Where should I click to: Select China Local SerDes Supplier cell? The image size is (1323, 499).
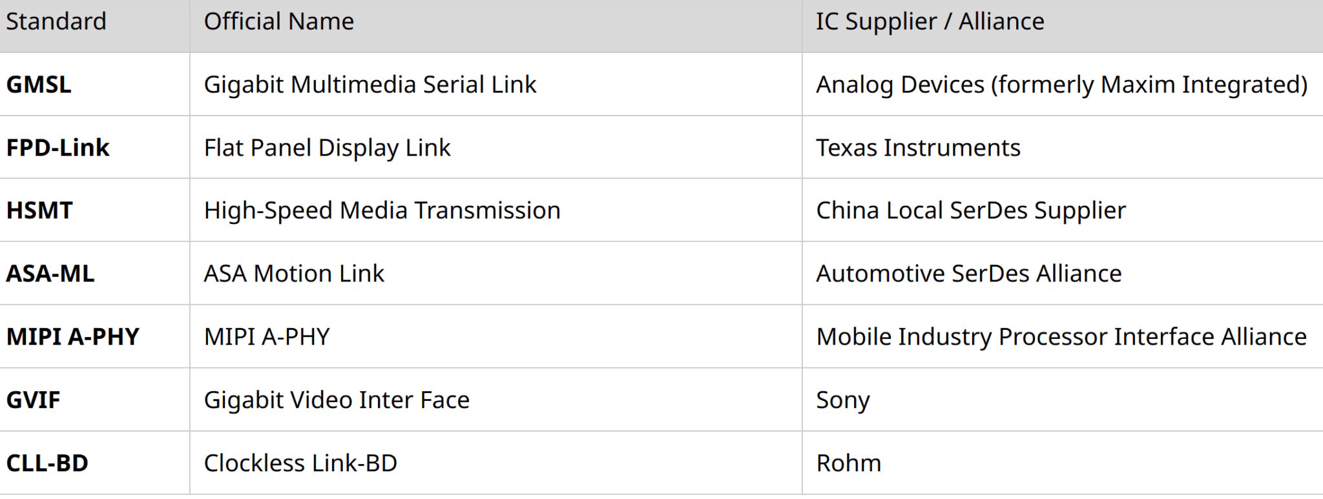970,210
